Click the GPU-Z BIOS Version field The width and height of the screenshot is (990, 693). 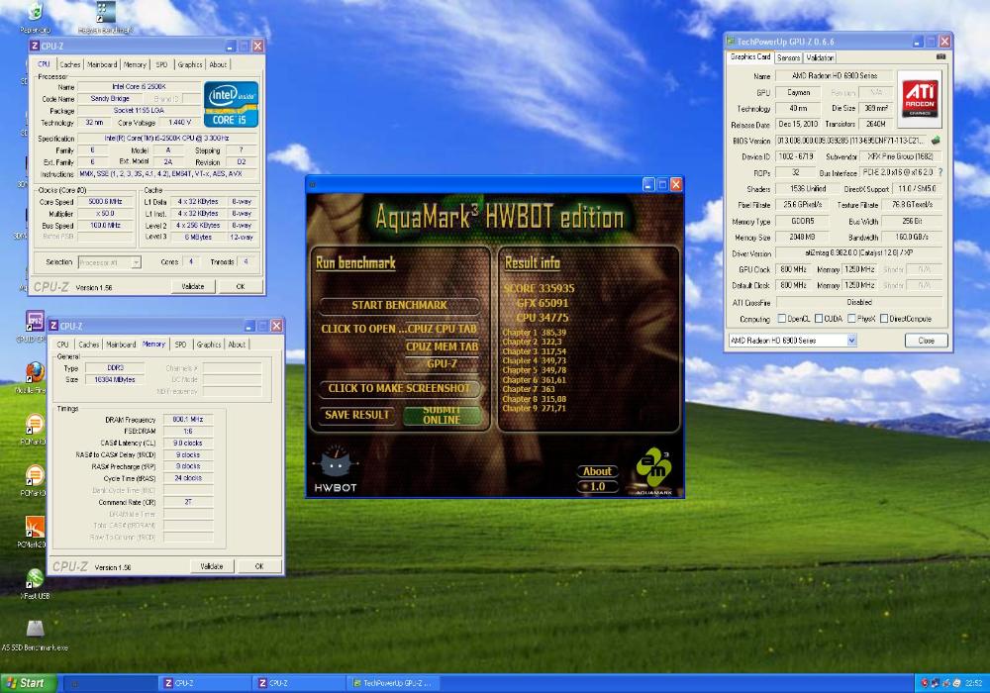851,141
